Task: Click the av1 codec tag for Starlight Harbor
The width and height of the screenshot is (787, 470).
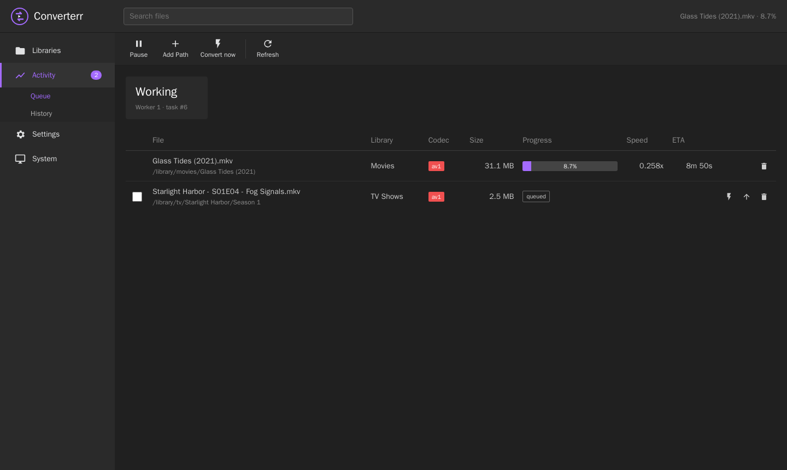Action: pyautogui.click(x=436, y=197)
